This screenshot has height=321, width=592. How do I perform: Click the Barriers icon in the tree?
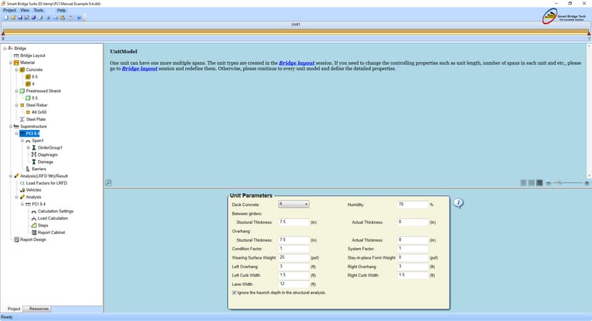point(28,169)
